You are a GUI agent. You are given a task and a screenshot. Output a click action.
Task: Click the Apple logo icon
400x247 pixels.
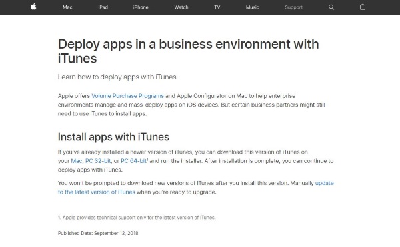[x=33, y=7]
